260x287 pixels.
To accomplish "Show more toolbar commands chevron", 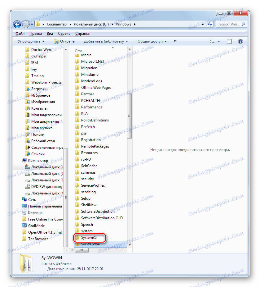I will point(175,41).
